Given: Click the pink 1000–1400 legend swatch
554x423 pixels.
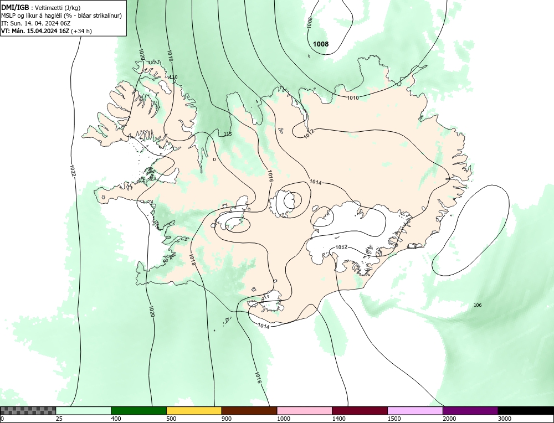Looking at the screenshot, I should (305, 410).
